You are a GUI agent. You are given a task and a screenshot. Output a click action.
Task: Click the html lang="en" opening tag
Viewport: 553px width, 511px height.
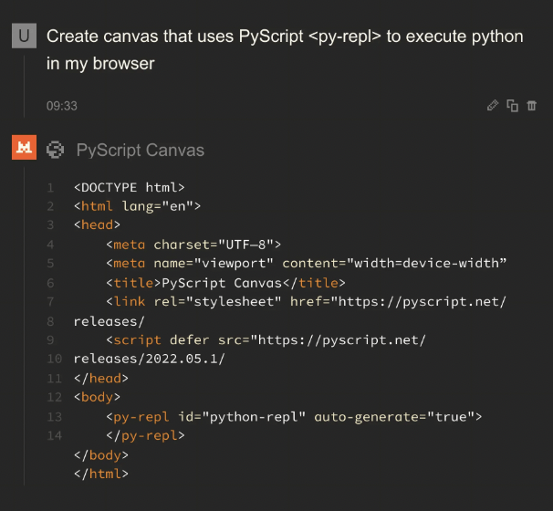[137, 206]
